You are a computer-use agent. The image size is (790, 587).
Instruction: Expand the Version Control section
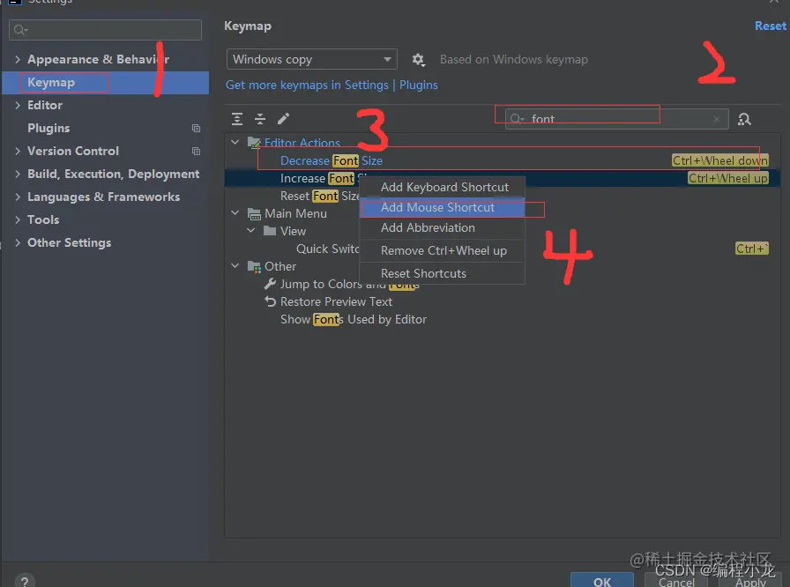point(18,151)
